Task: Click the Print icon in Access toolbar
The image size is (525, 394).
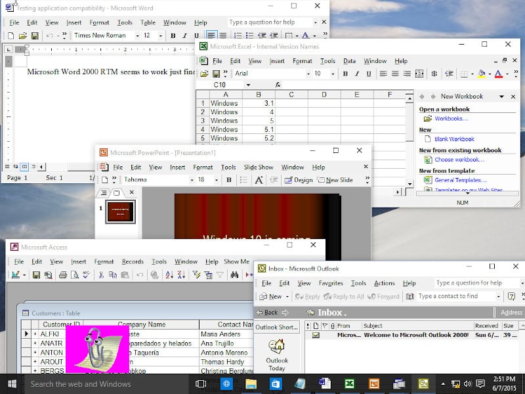Action: pyautogui.click(x=63, y=275)
